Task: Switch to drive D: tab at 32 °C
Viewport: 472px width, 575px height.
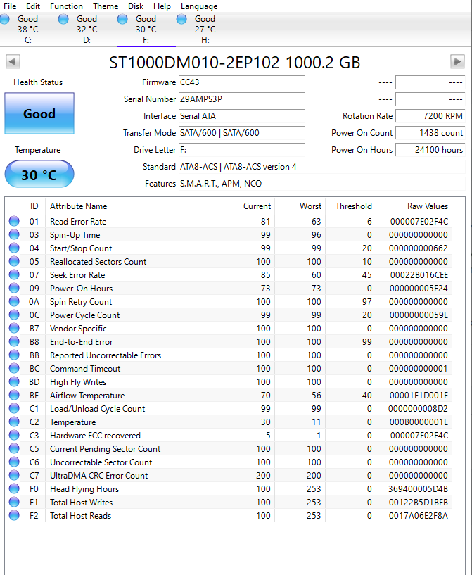Action: click(87, 30)
